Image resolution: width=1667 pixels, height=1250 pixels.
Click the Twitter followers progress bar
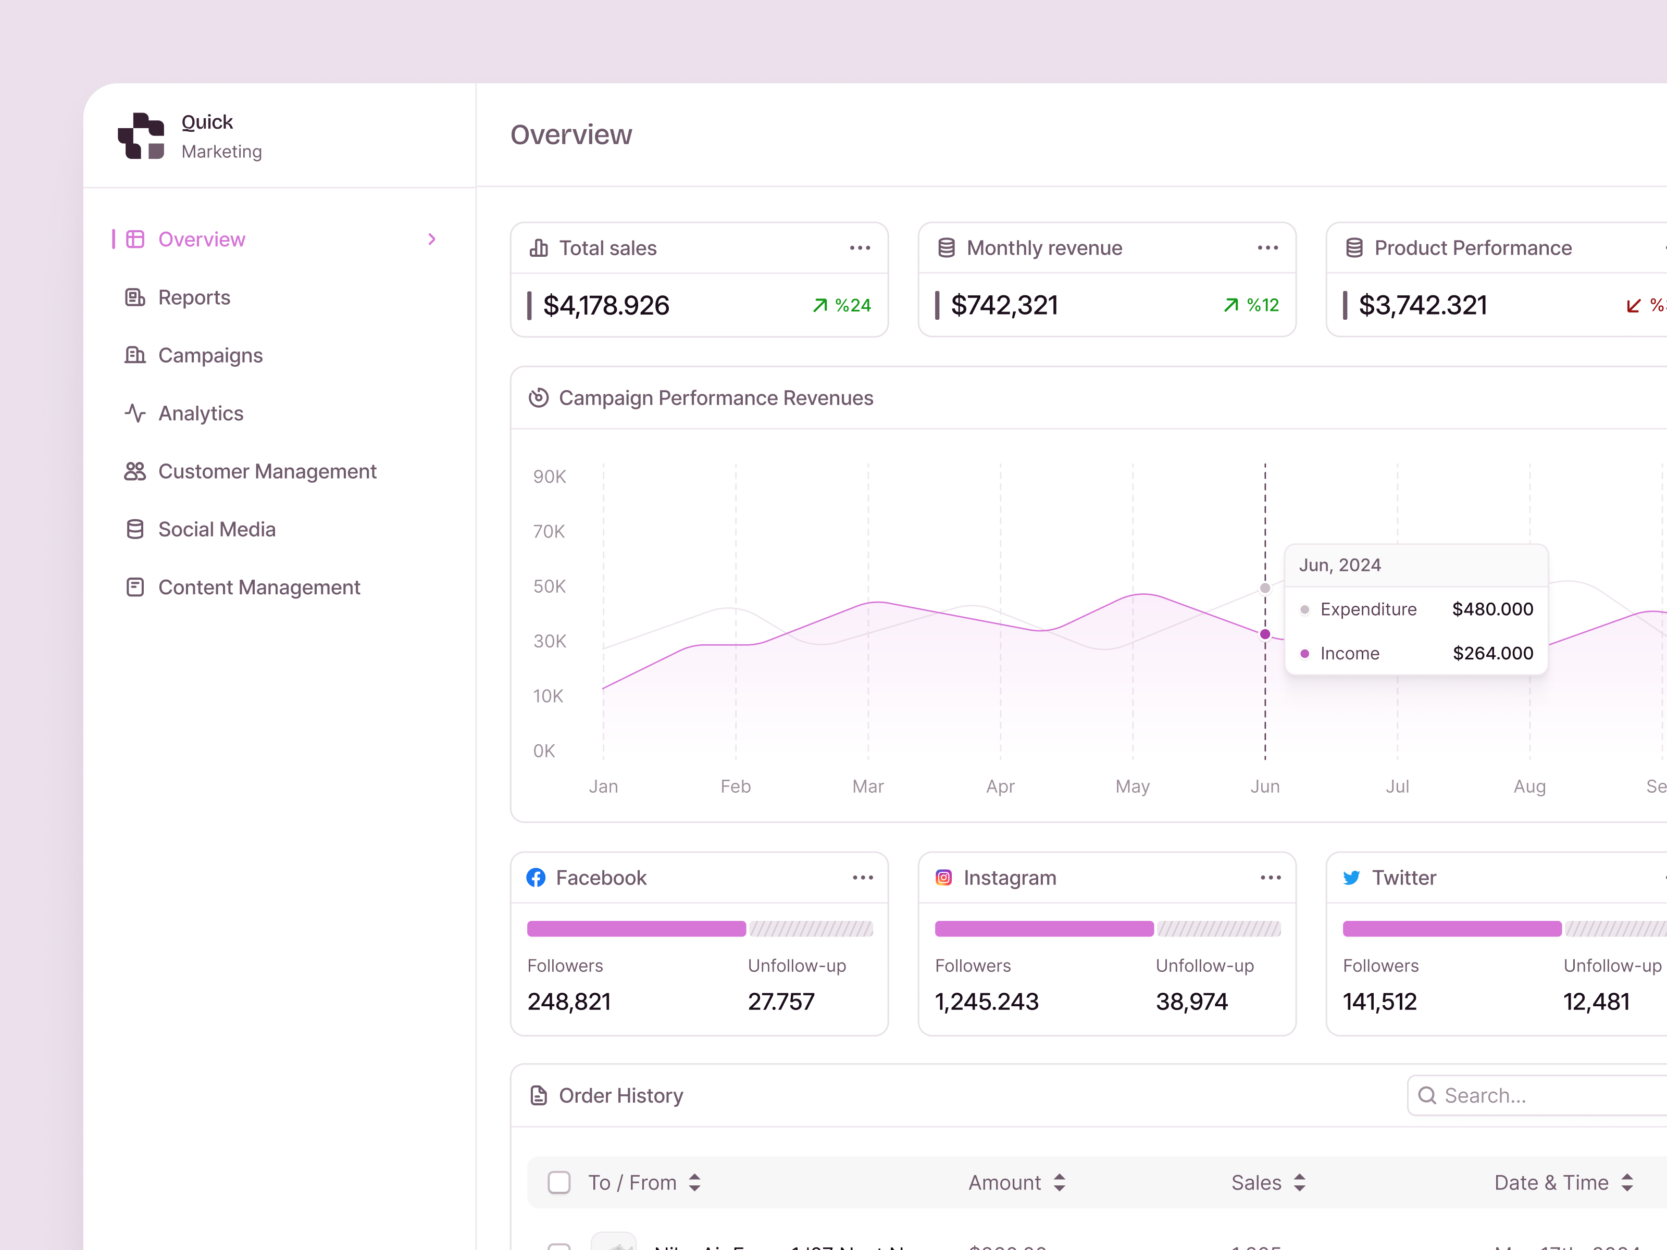[1452, 929]
